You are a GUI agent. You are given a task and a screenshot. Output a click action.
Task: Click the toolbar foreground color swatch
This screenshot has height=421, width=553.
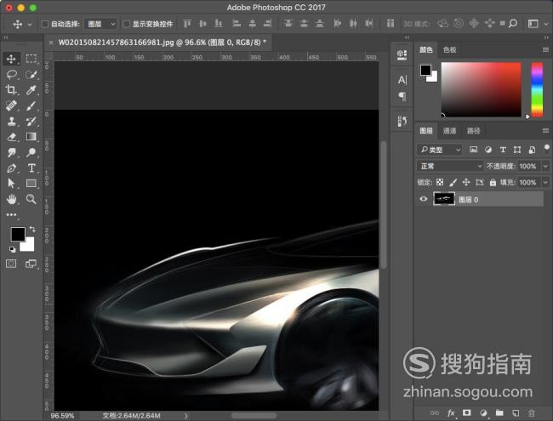pyautogui.click(x=18, y=234)
